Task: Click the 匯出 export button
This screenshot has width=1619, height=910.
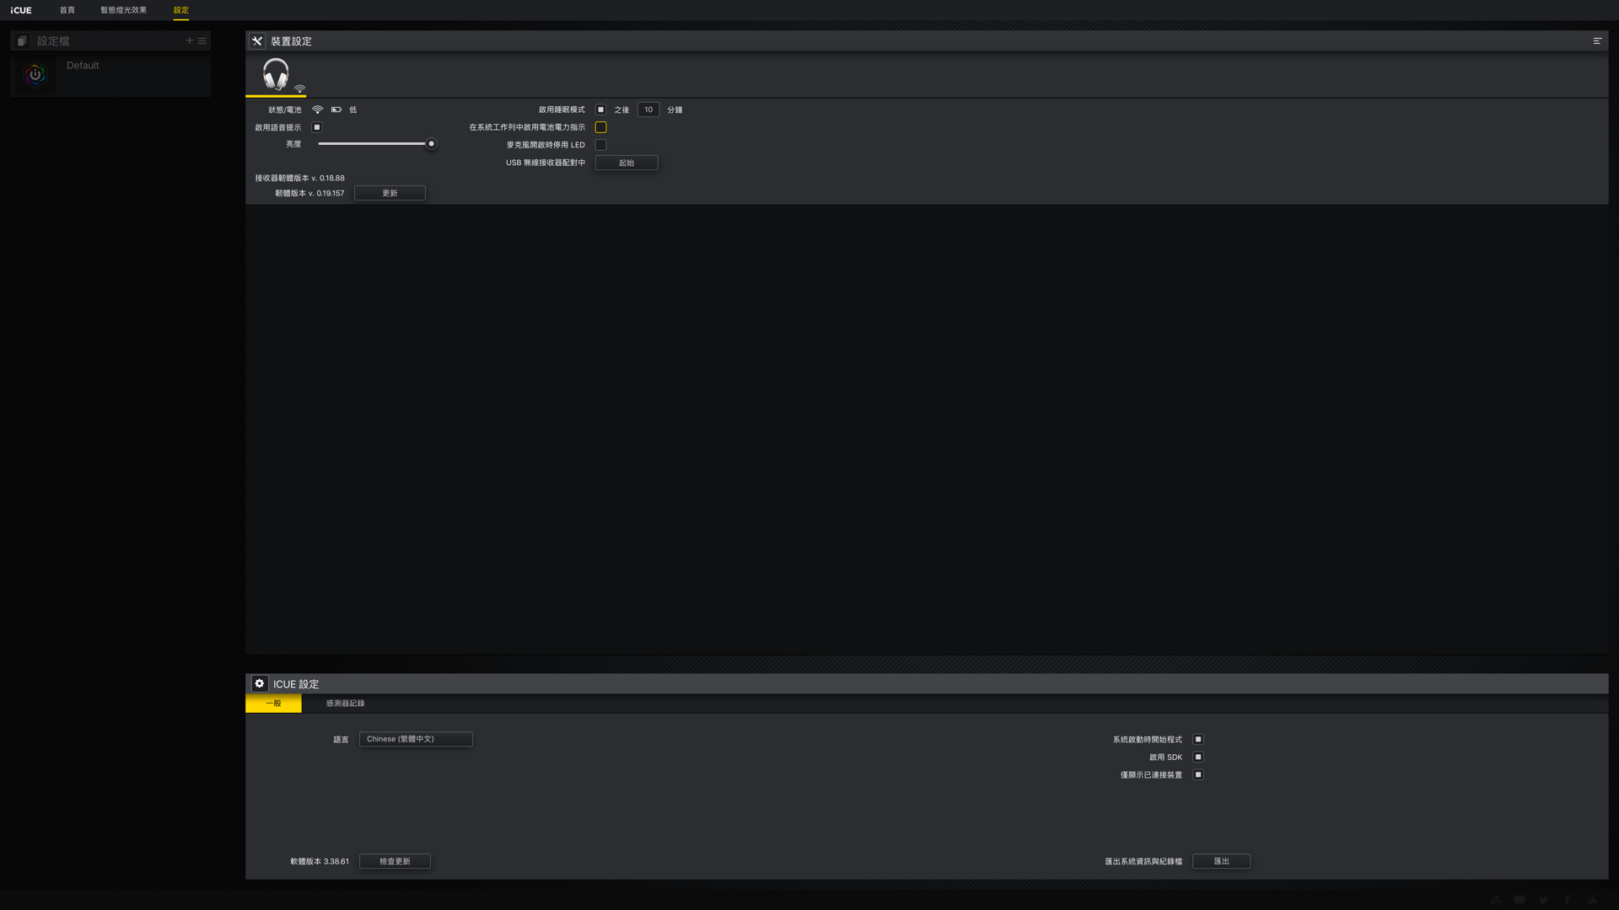Action: click(1222, 861)
